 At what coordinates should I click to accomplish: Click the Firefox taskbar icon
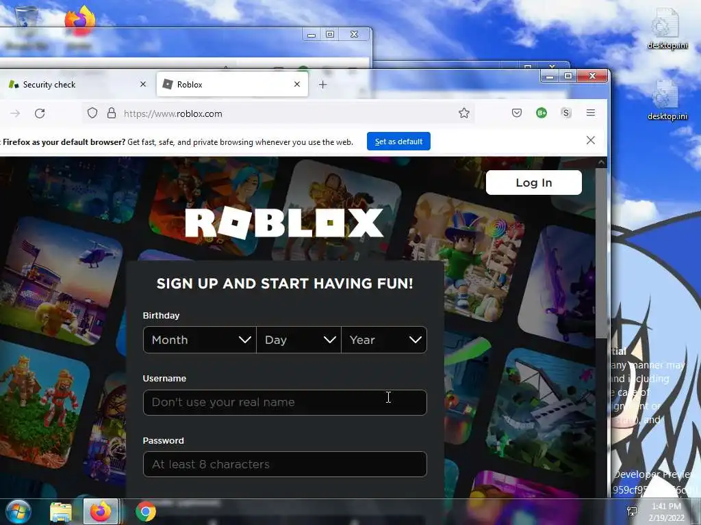(x=101, y=511)
